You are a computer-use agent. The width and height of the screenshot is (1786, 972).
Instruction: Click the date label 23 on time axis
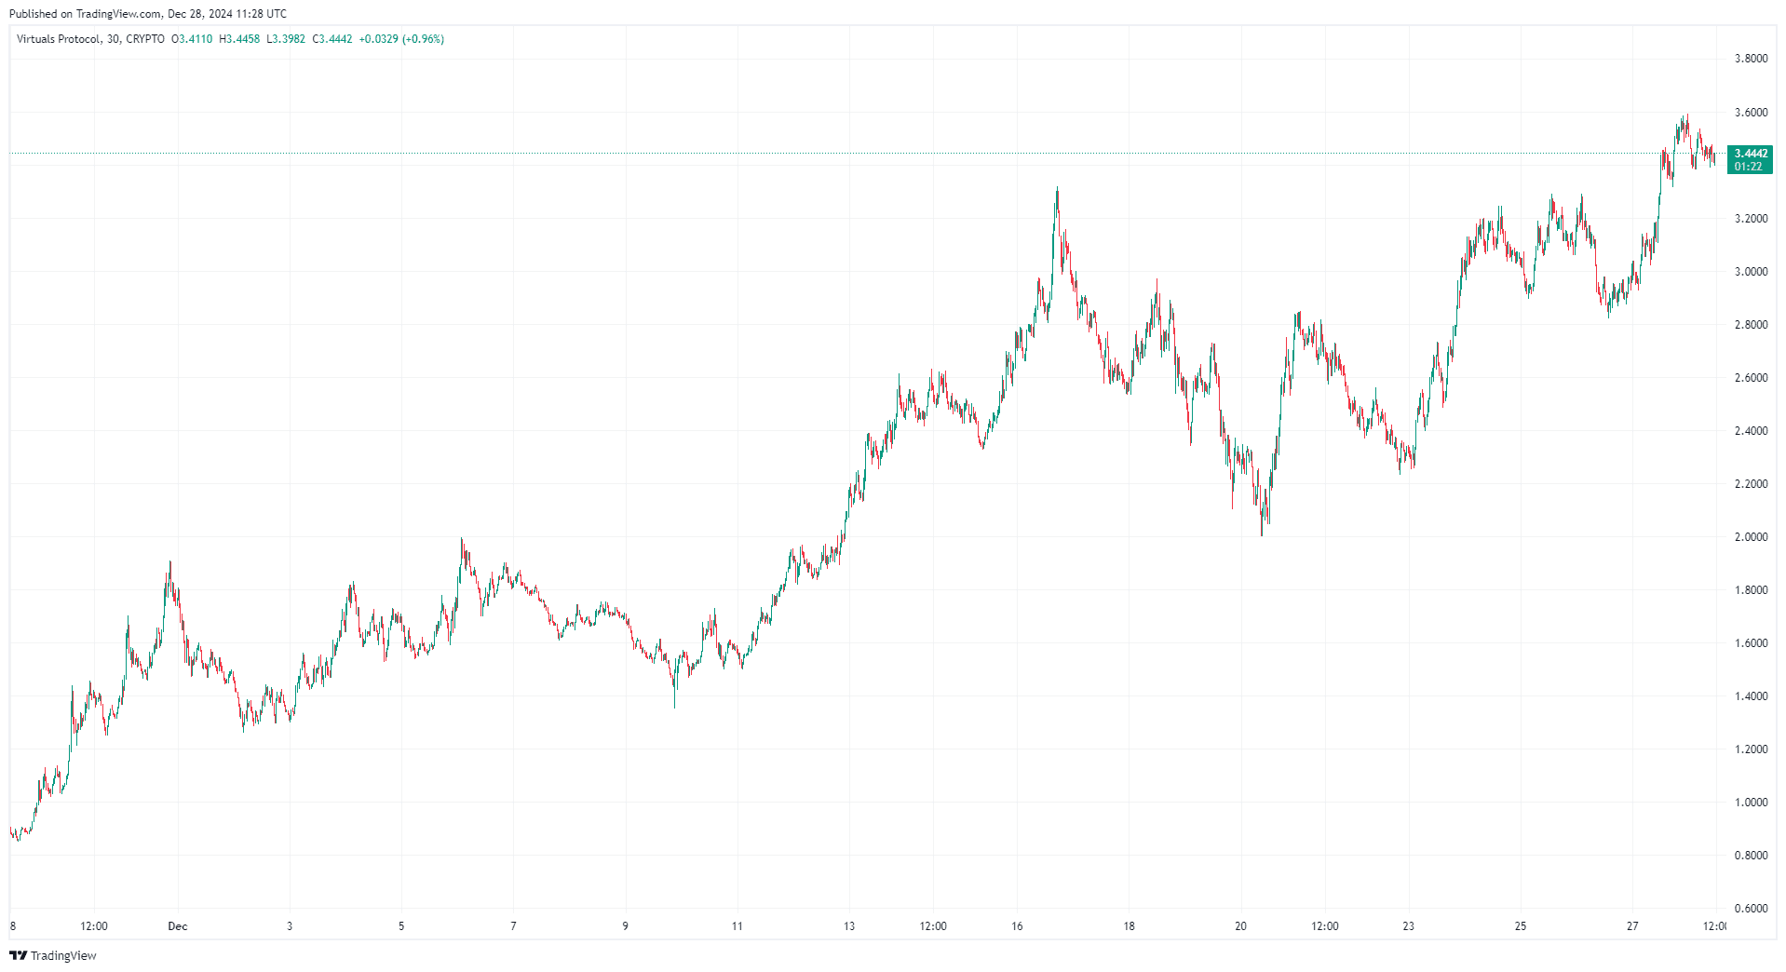coord(1409,926)
